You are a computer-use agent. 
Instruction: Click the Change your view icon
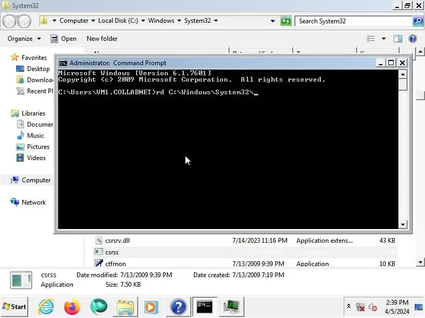[370, 39]
